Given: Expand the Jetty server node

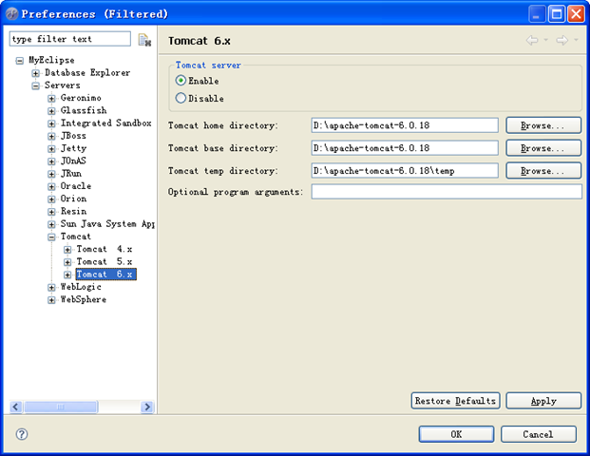Looking at the screenshot, I should [51, 149].
